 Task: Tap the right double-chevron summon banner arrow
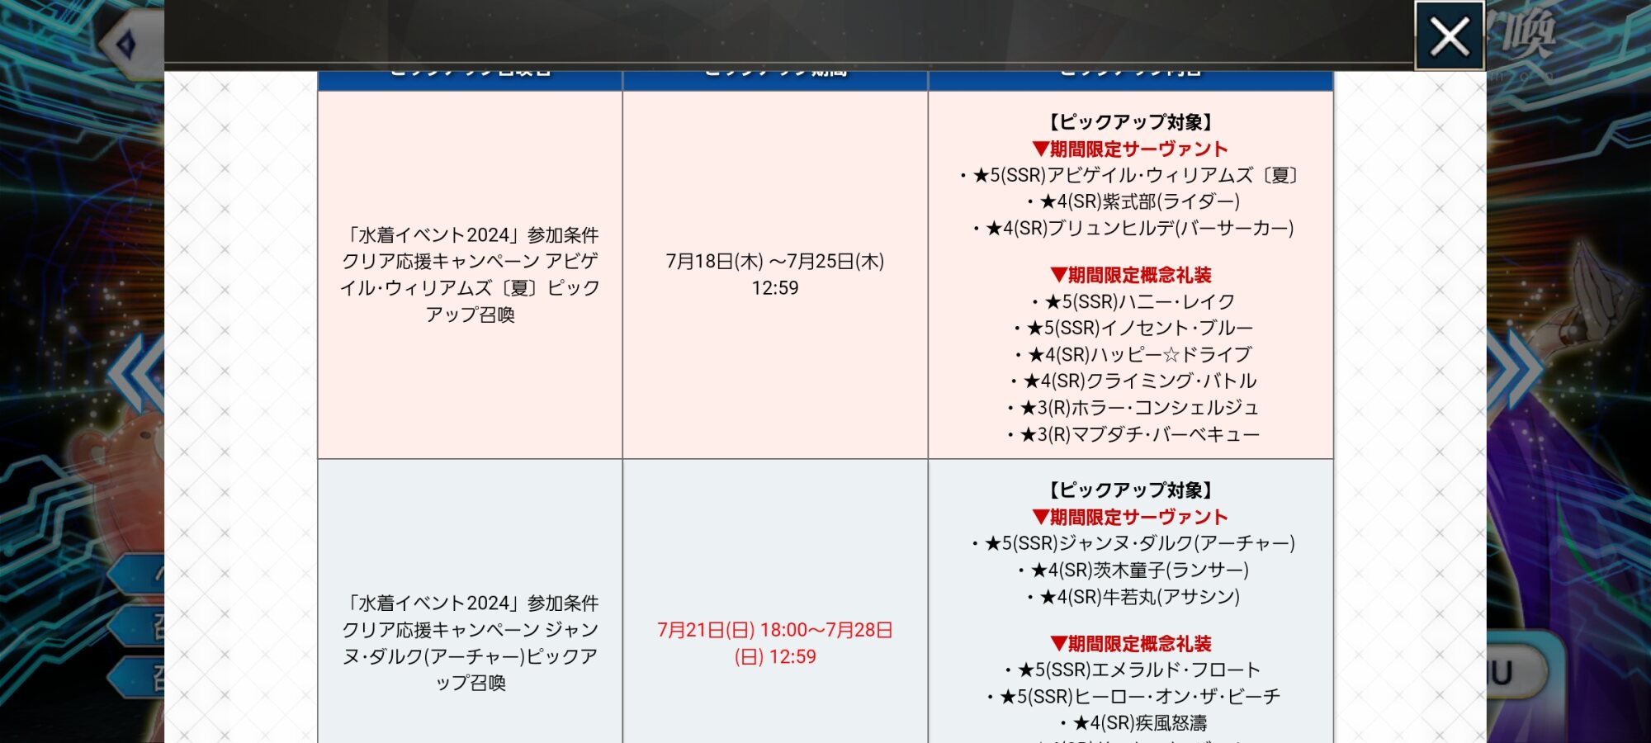pyautogui.click(x=1516, y=369)
